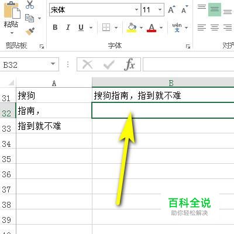Select column B header
This screenshot has height=234, width=234.
(163, 82)
